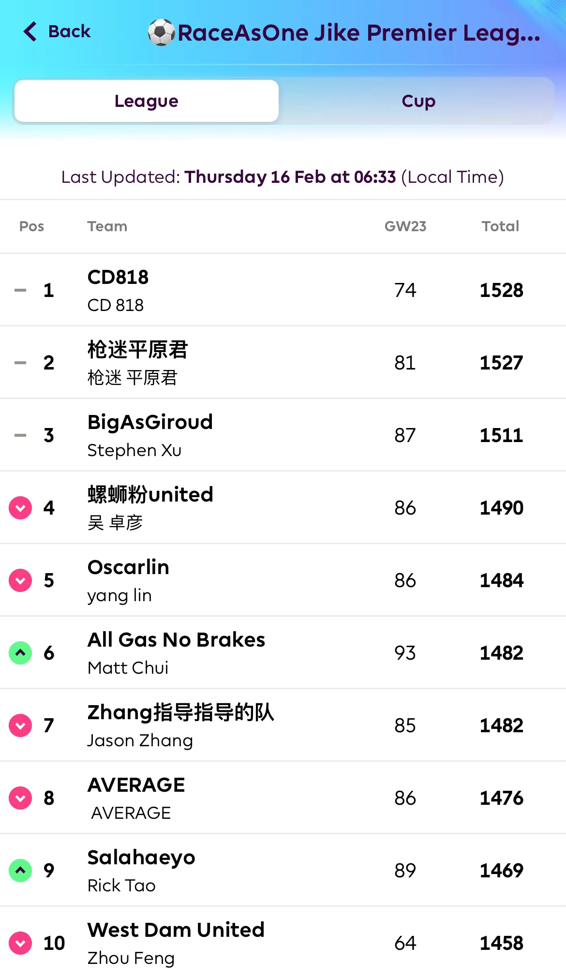
Task: Click red down arrow beside Oscarlin
Action: click(x=20, y=580)
